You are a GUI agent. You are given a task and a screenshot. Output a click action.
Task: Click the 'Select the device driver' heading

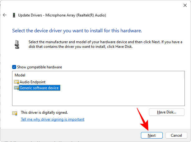tap(77, 31)
